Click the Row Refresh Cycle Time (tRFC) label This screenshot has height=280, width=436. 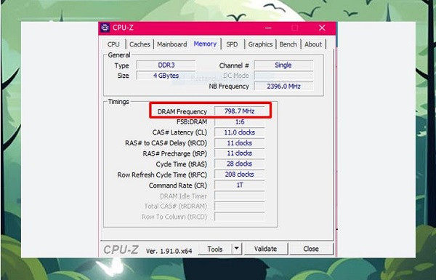162,175
